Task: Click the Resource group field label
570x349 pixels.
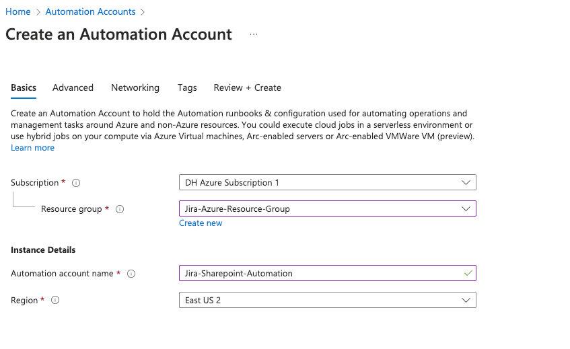Action: tap(71, 209)
